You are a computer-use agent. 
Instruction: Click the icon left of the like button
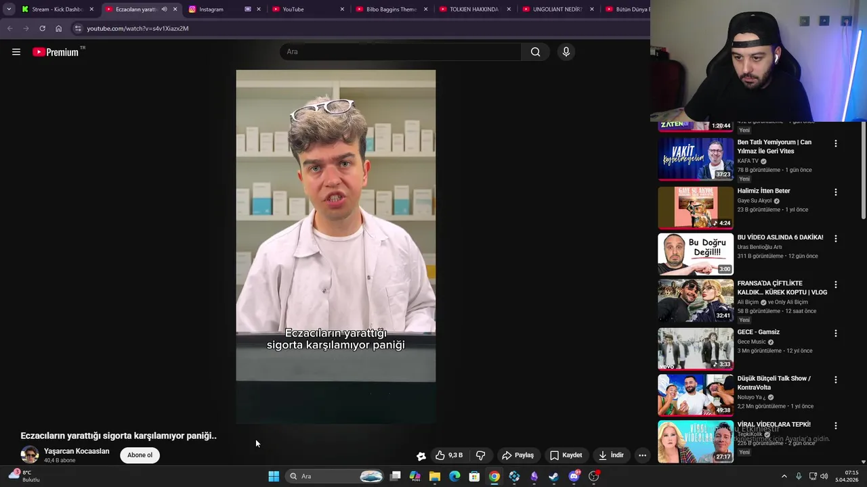coord(421,456)
